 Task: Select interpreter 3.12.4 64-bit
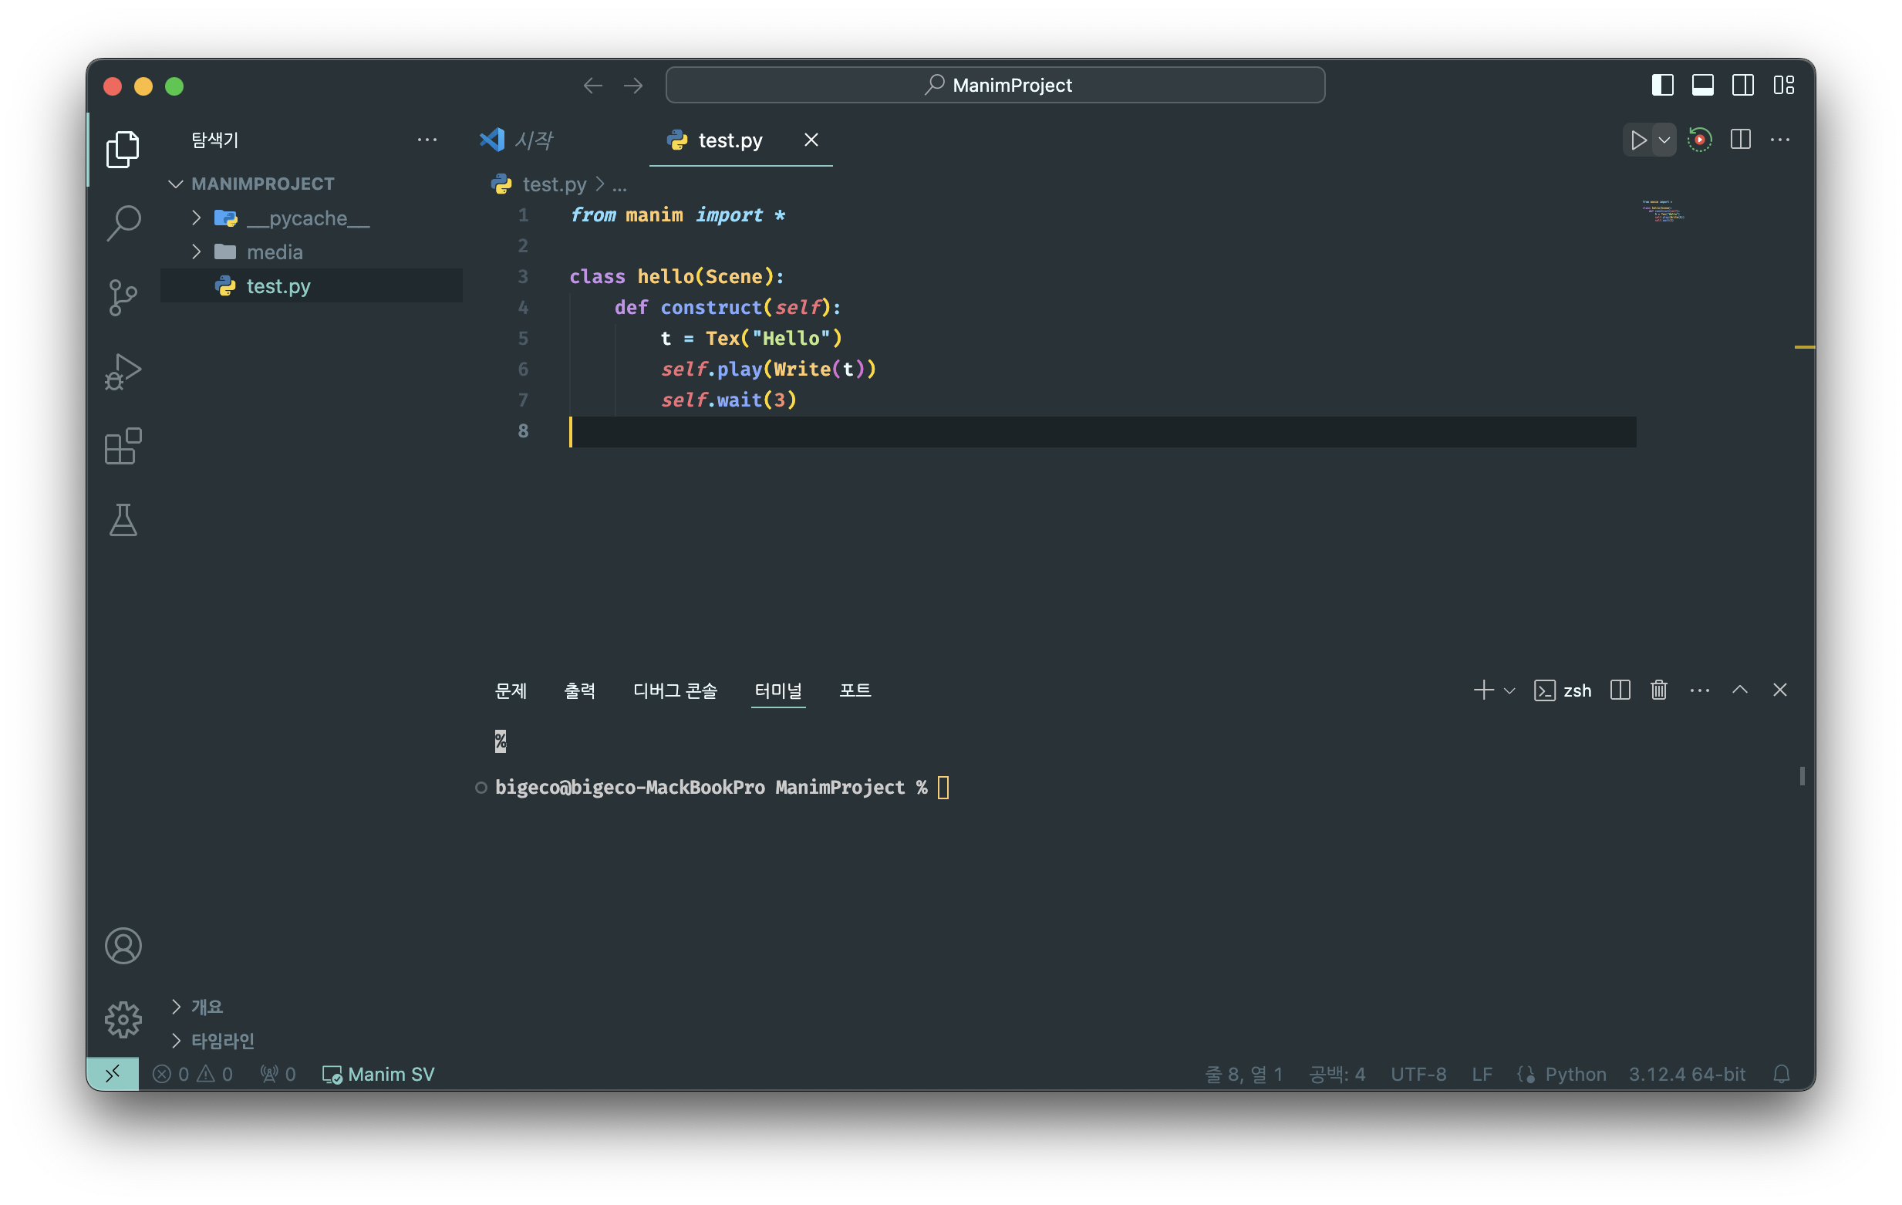click(1687, 1074)
